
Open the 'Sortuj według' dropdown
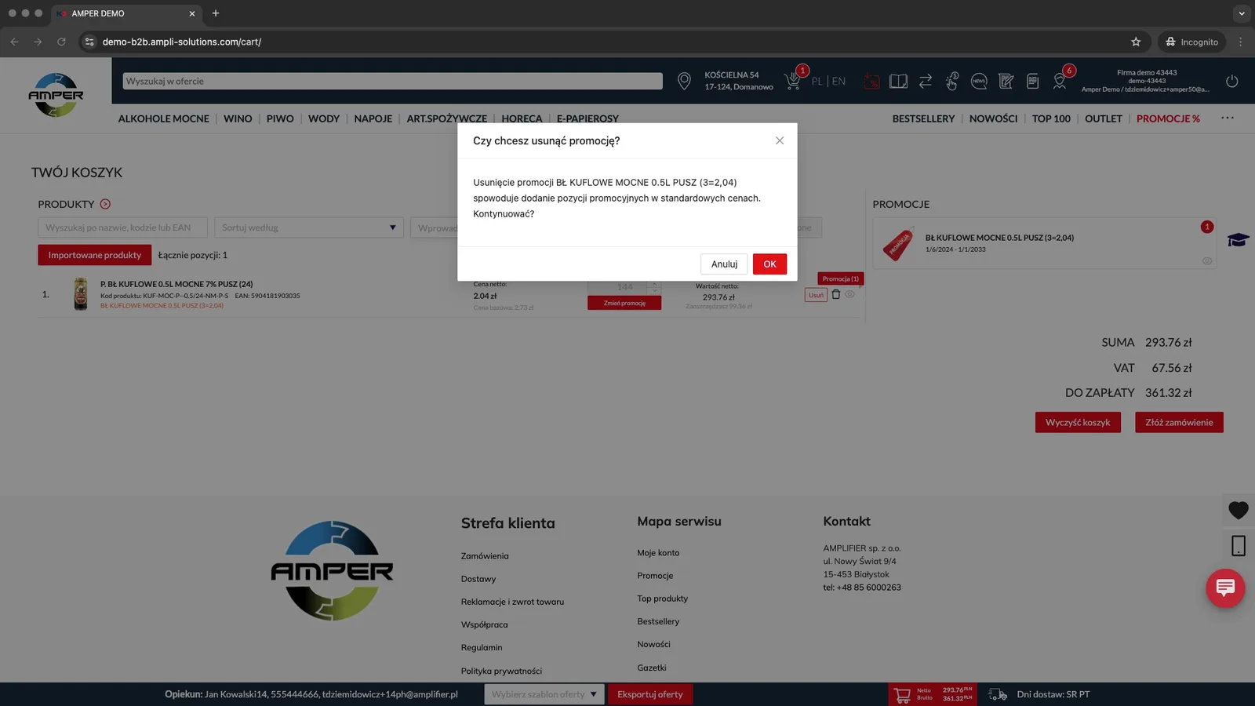309,227
